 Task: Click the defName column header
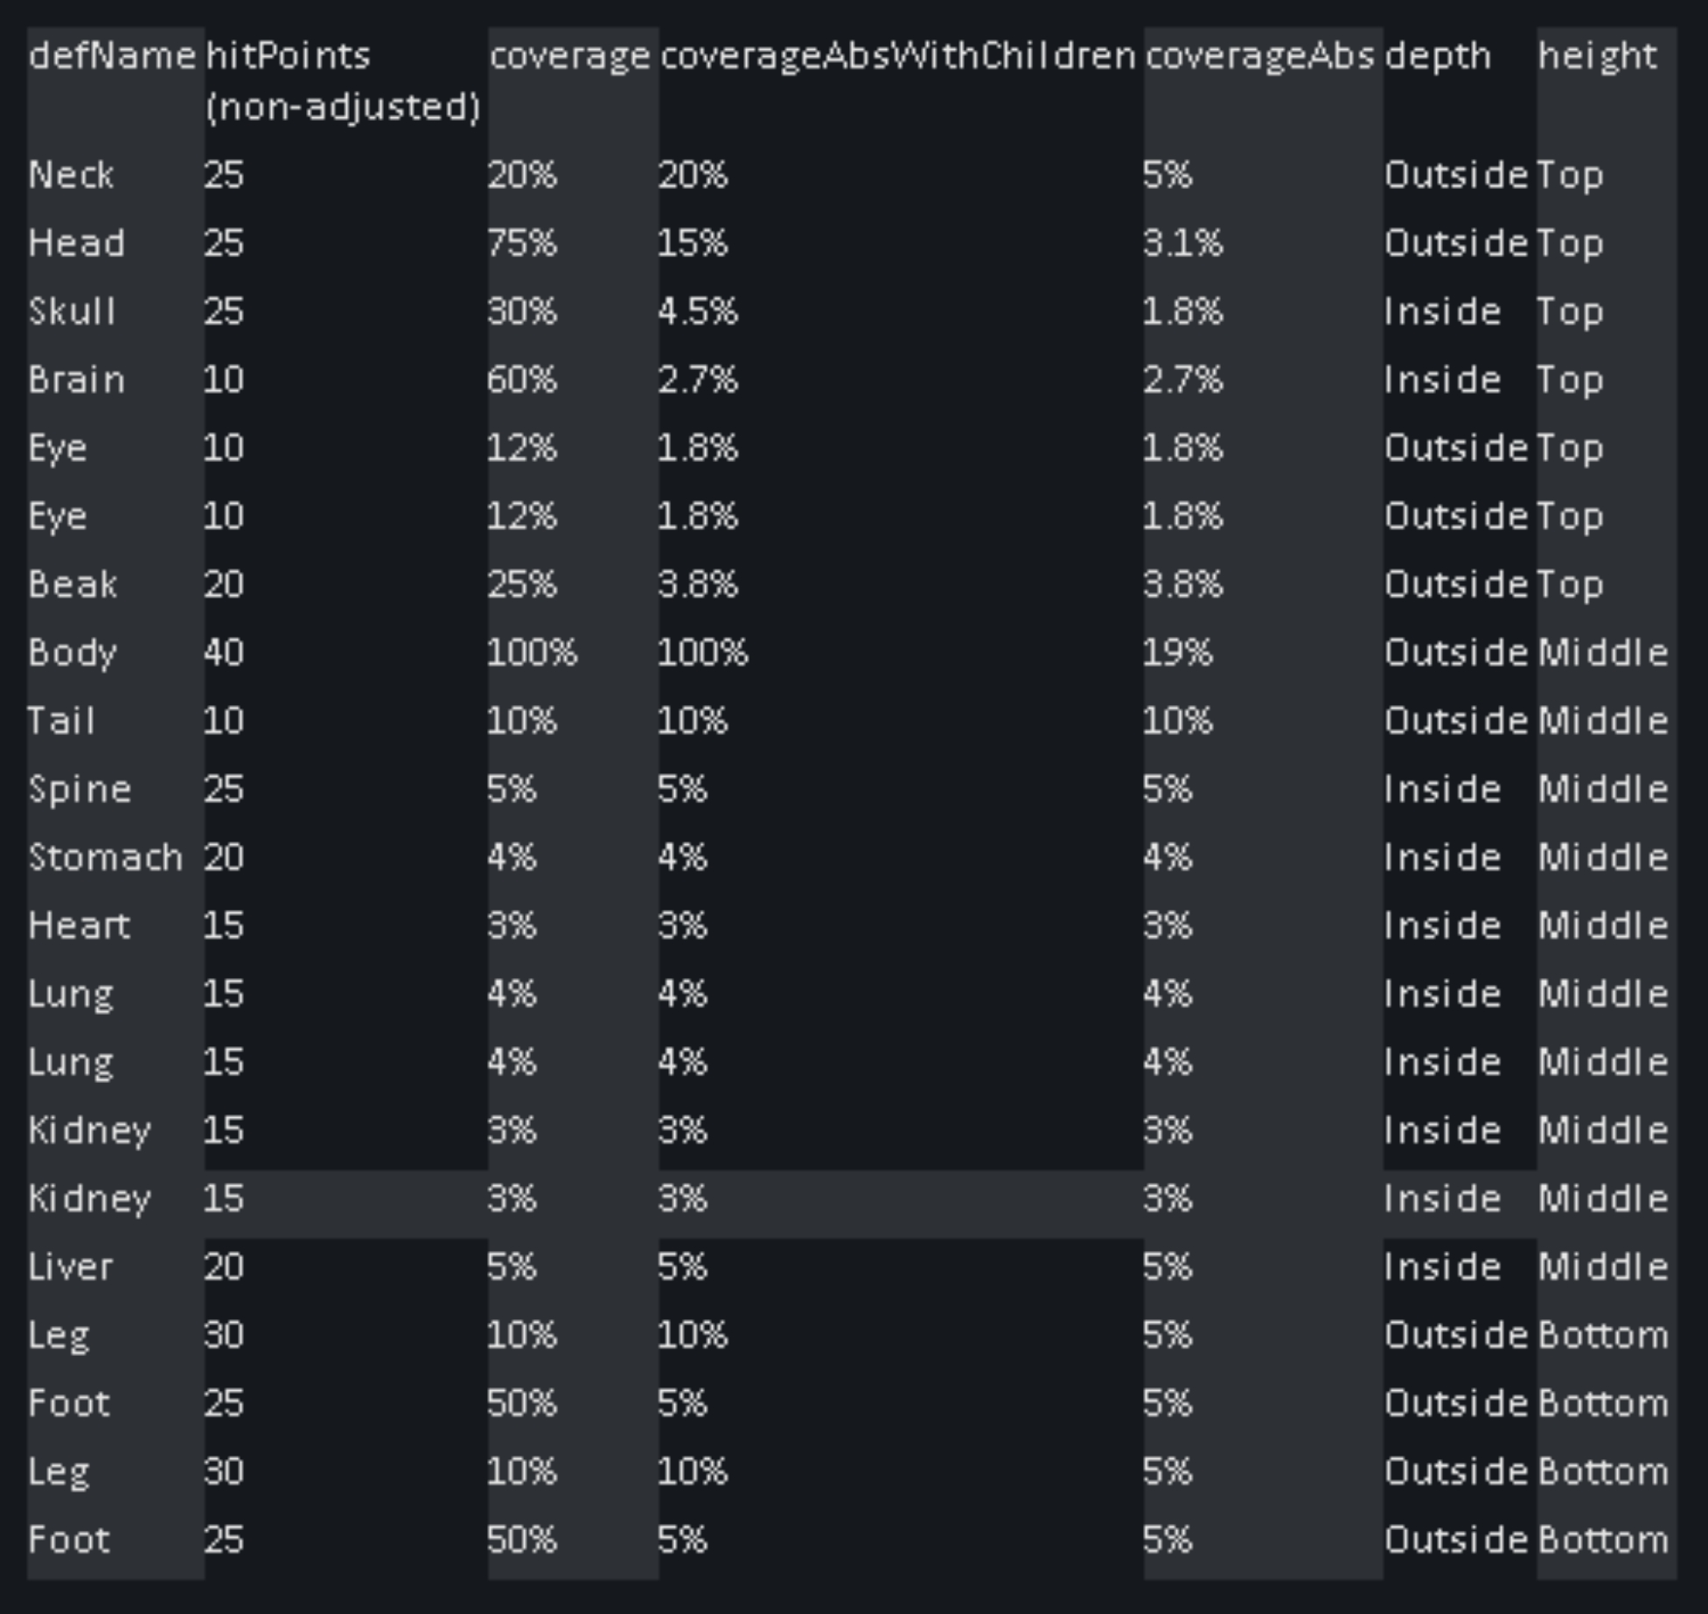point(111,57)
